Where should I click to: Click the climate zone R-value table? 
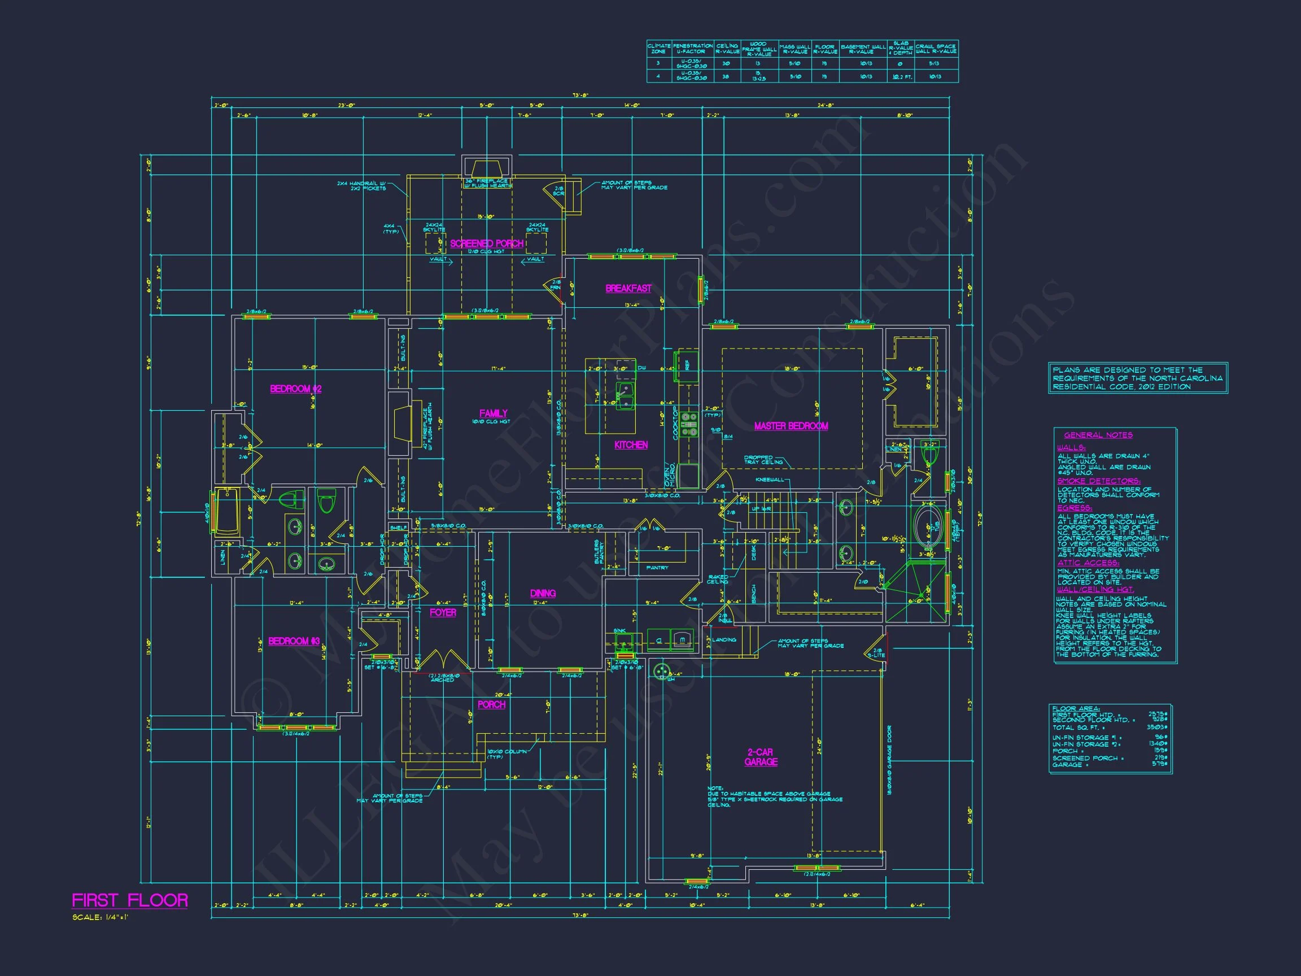point(802,61)
